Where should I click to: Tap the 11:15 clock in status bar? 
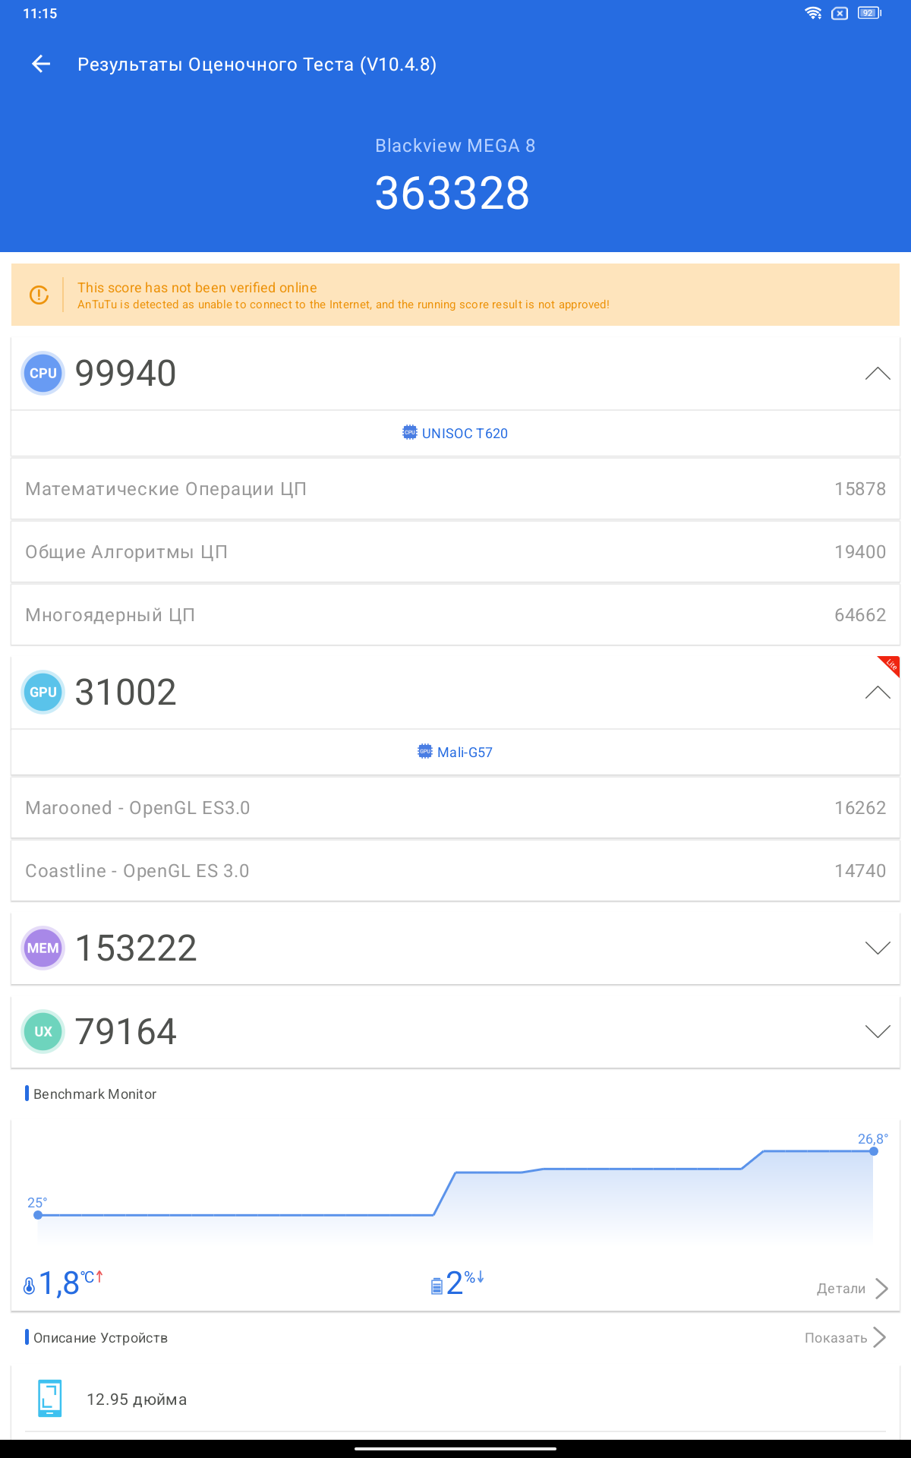coord(40,13)
